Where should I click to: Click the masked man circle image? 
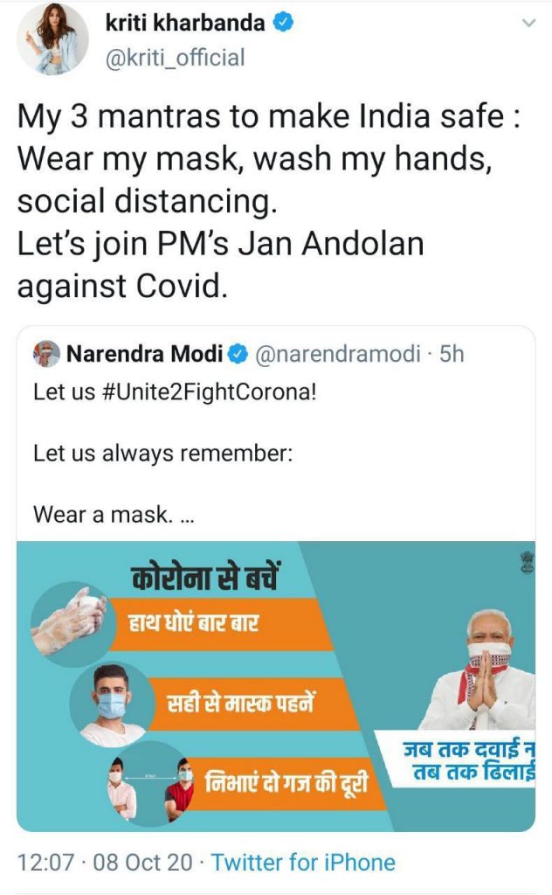111,704
